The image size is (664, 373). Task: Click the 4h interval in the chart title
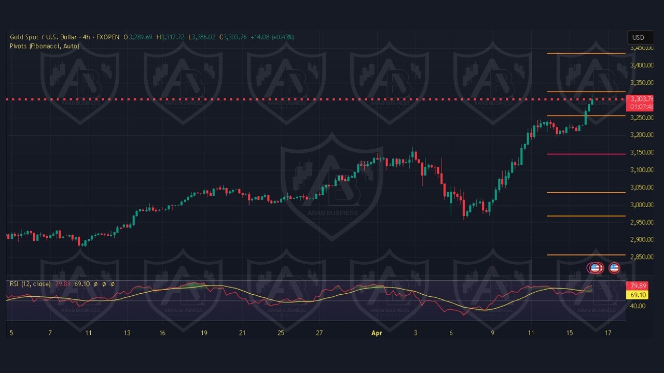[x=87, y=37]
